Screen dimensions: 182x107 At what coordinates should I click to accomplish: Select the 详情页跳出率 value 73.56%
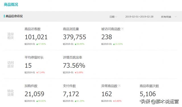coord(74,65)
